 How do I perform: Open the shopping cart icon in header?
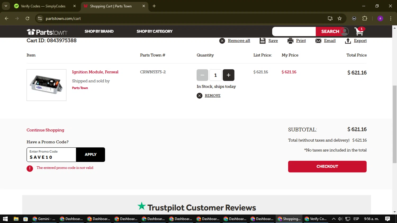pos(359,31)
